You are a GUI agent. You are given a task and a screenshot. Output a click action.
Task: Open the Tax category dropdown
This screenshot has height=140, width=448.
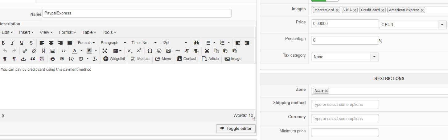[374, 57]
